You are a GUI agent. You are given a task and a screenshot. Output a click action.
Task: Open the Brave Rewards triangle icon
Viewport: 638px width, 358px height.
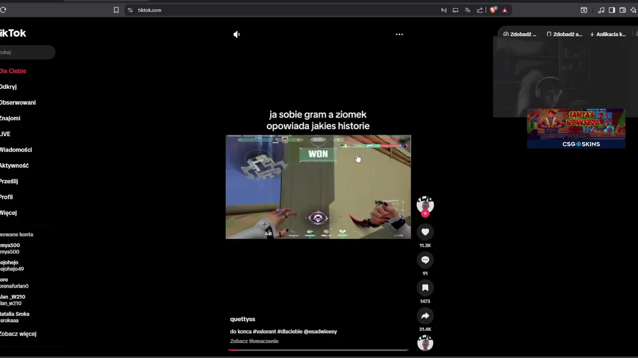pyautogui.click(x=504, y=10)
